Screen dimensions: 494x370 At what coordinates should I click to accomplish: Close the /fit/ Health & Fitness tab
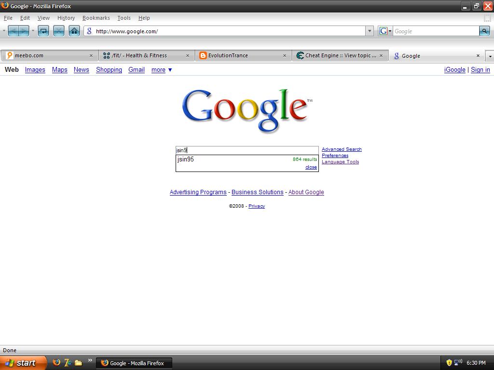[x=188, y=56]
